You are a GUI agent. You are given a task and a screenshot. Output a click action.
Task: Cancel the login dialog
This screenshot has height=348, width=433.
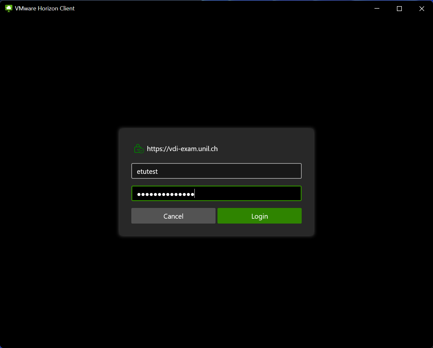coord(173,216)
